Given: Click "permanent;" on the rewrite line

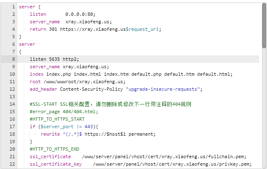Looking at the screenshot, I should coord(142,134).
